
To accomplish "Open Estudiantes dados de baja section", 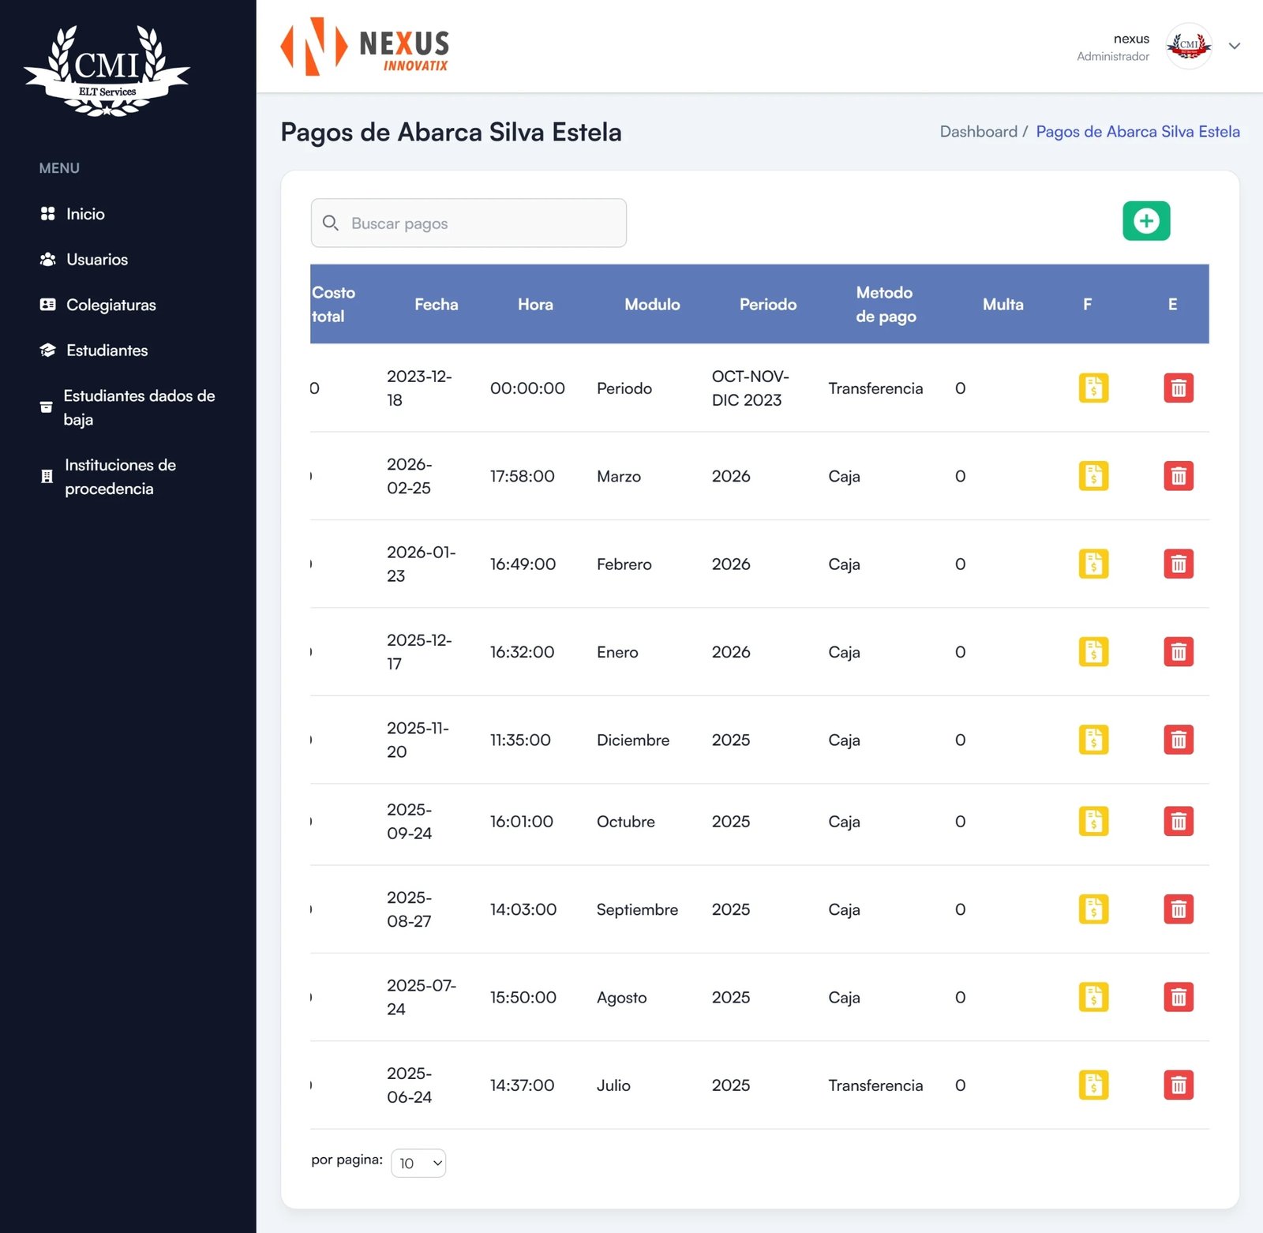I will [138, 407].
